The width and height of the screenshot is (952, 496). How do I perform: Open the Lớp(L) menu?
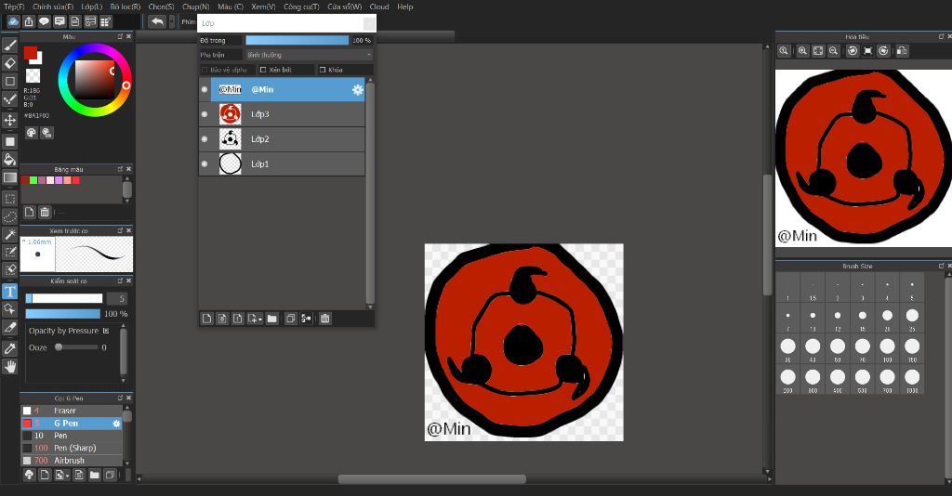92,7
